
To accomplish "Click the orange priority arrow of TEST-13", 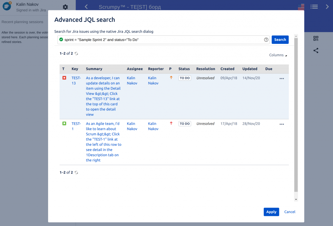I will coord(171,78).
